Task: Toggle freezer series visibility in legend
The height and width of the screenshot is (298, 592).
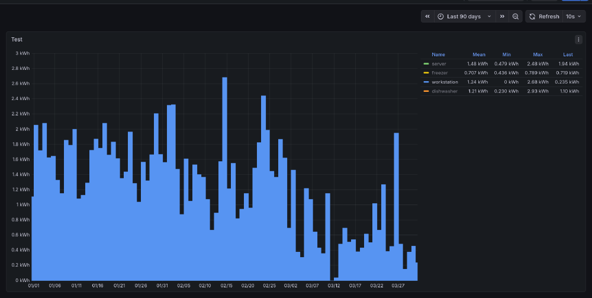Action: 439,72
